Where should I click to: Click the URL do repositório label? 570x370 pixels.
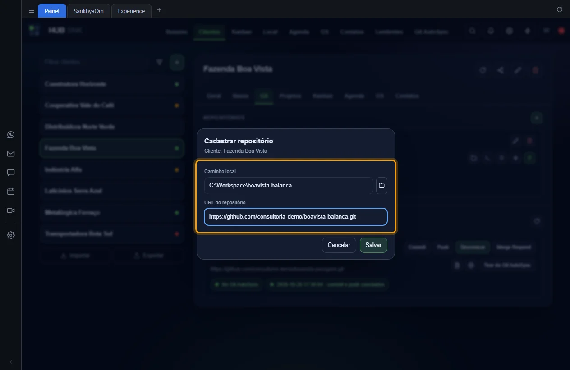point(225,202)
